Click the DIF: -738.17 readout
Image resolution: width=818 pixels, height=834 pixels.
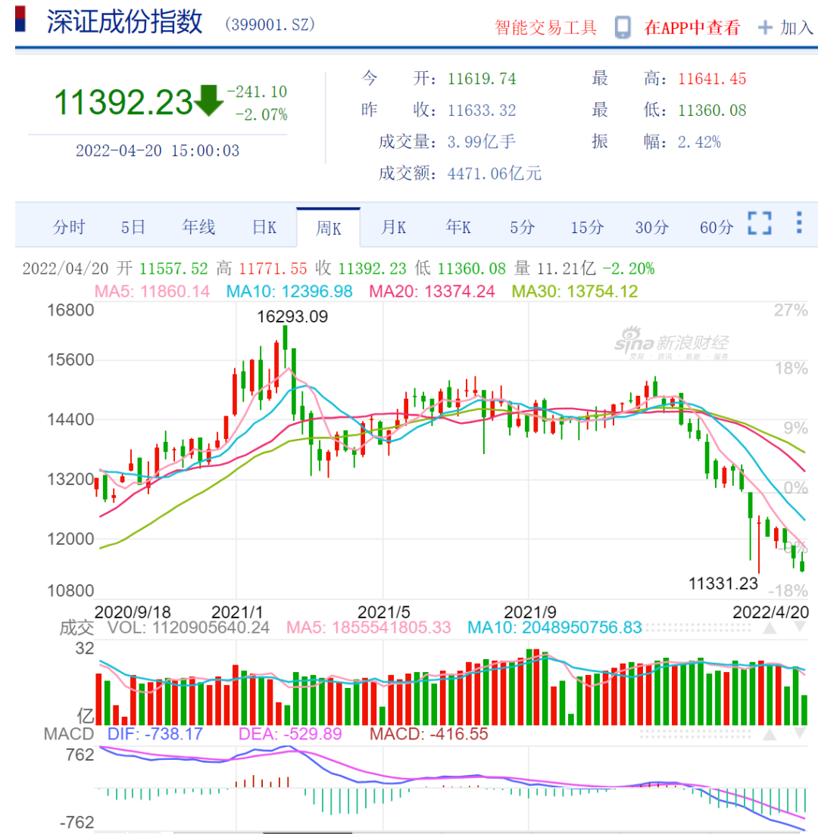pos(155,734)
